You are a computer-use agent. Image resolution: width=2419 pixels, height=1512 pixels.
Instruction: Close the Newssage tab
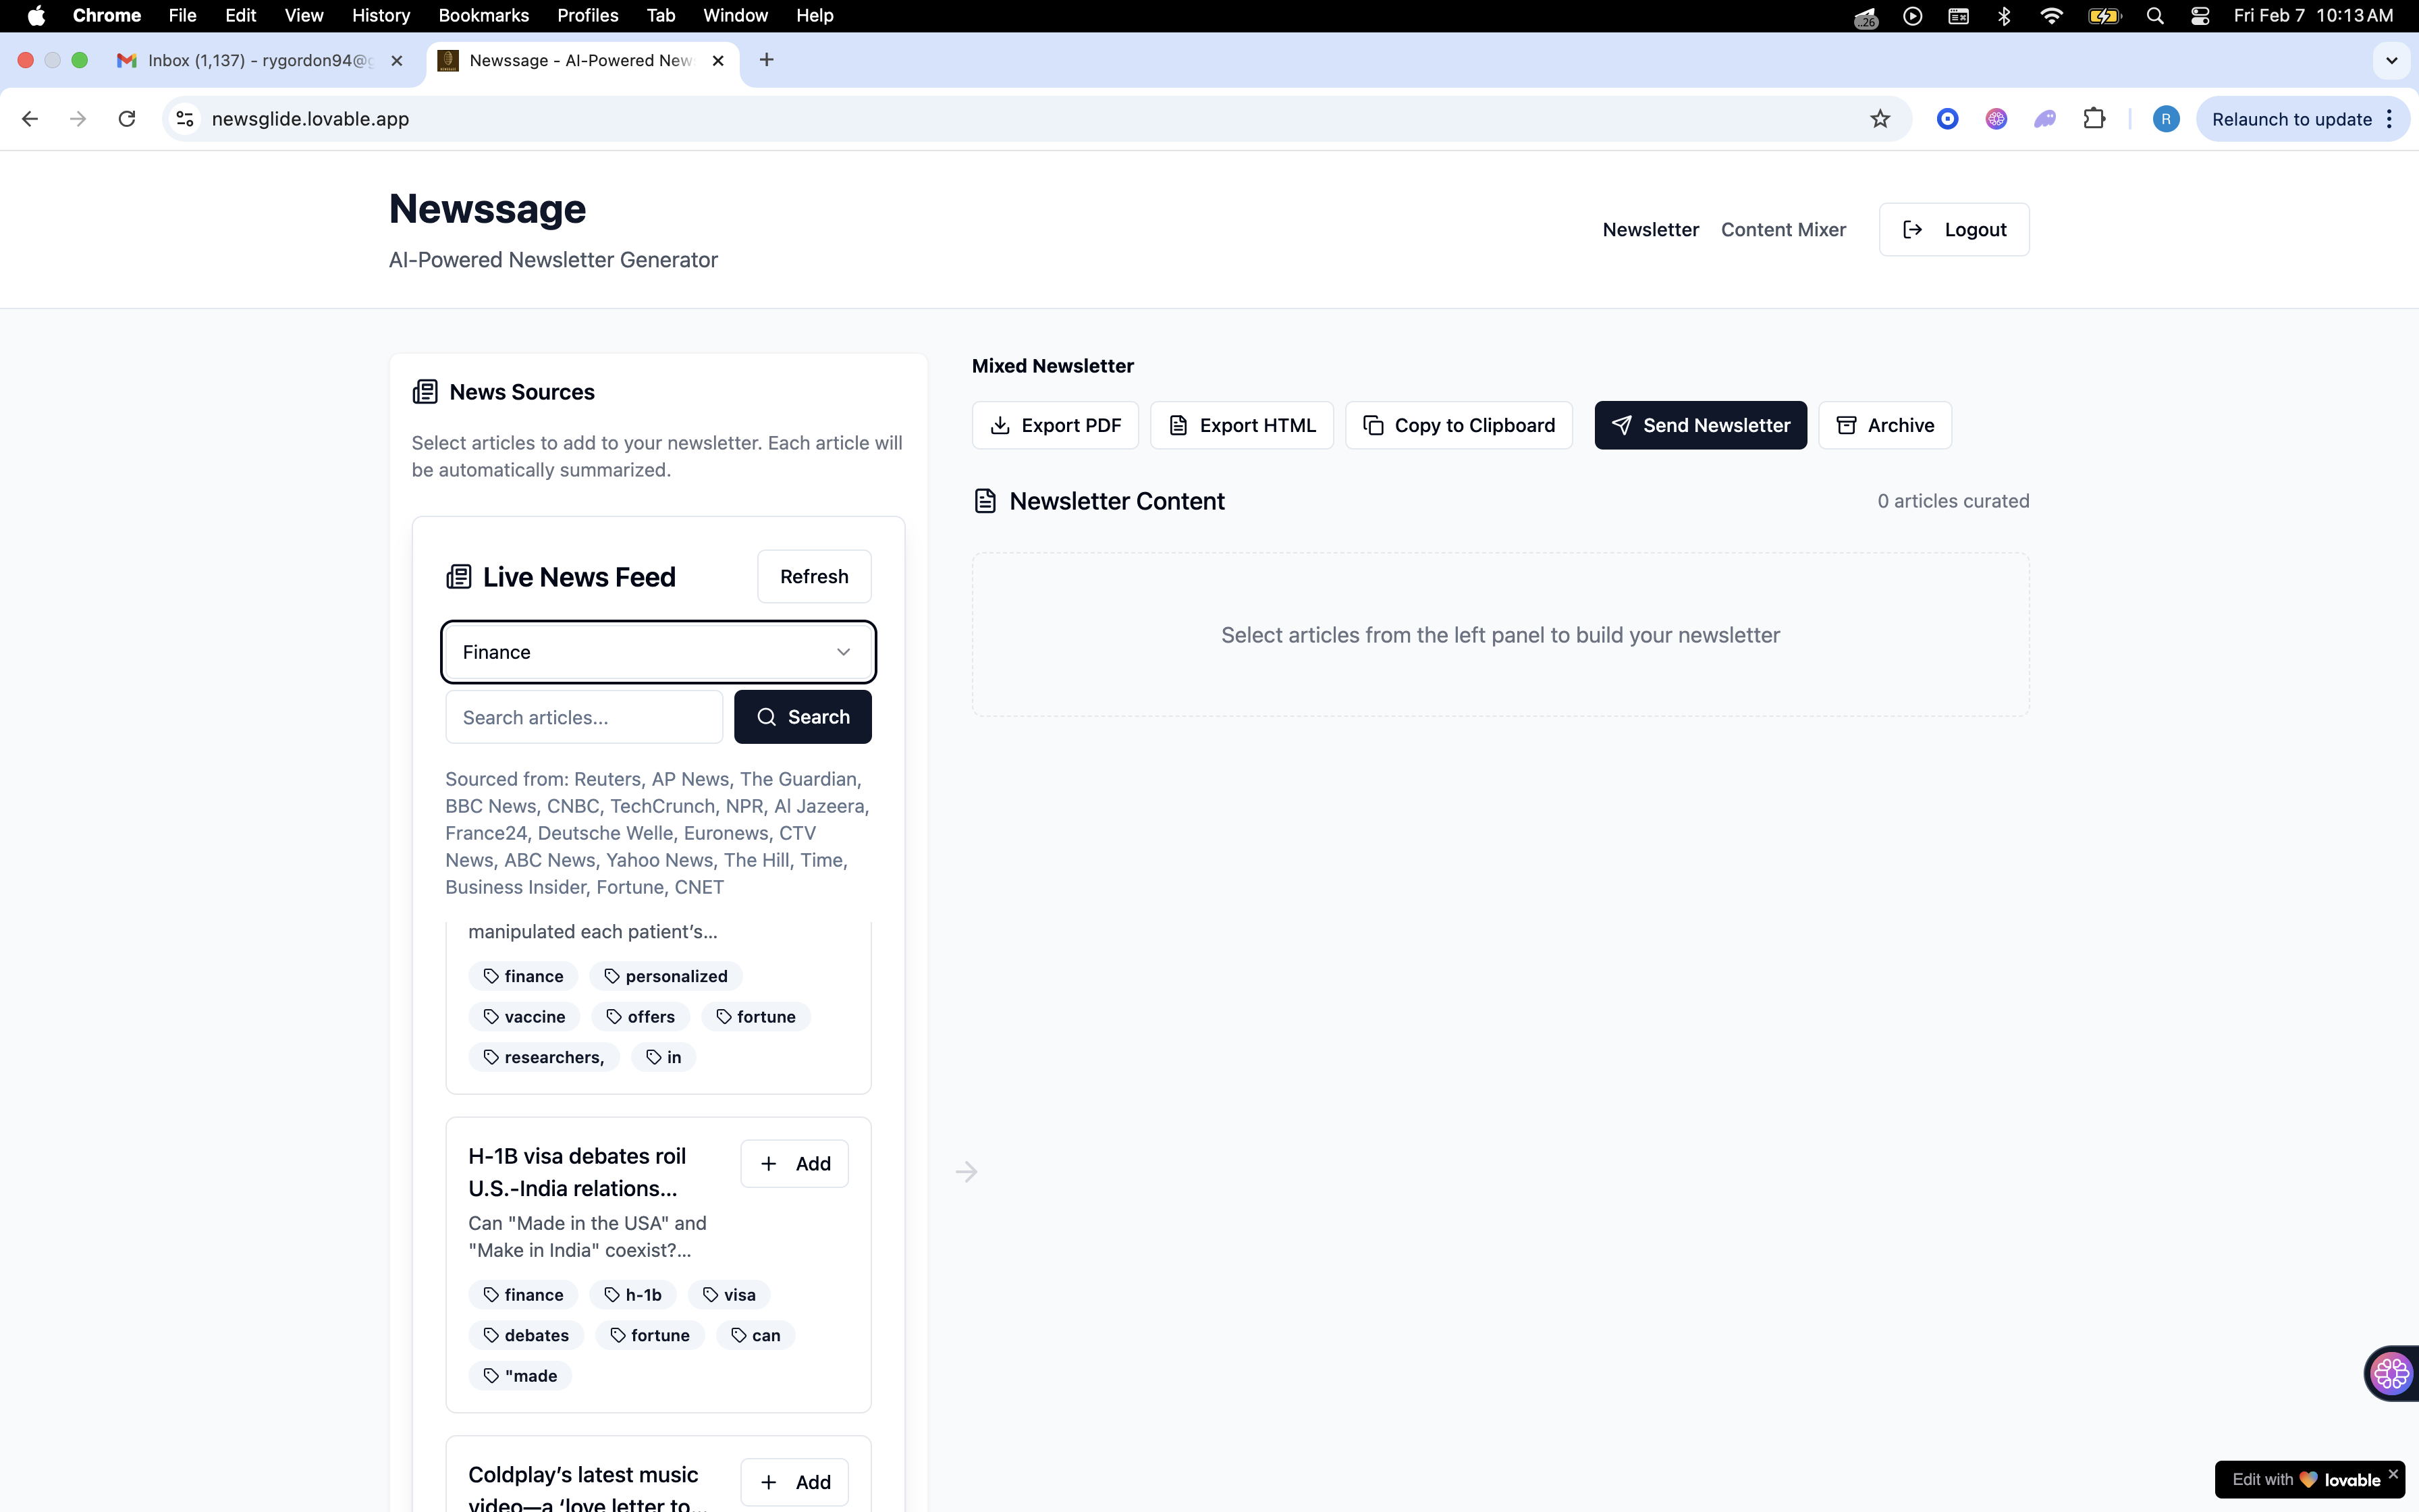click(x=717, y=60)
